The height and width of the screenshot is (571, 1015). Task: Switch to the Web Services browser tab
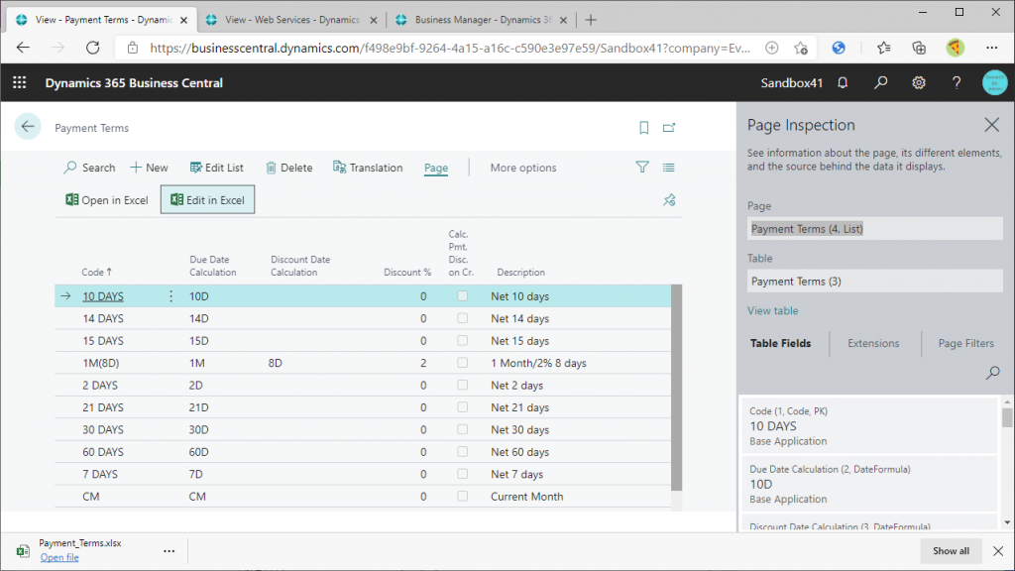[291, 20]
